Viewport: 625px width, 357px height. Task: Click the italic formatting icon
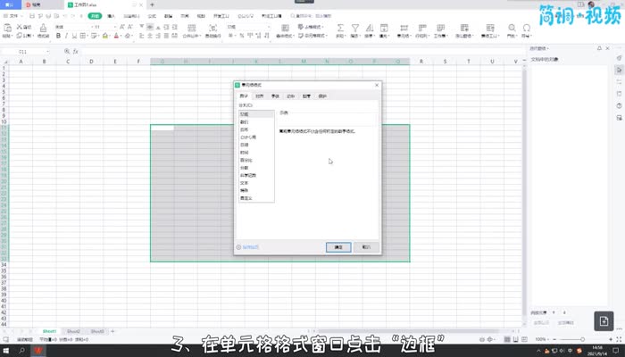point(65,37)
